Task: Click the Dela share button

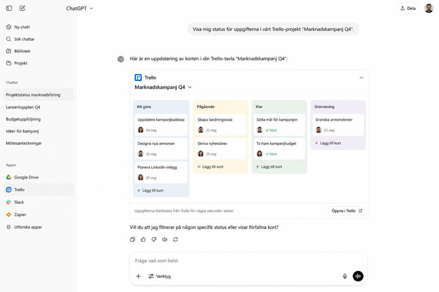Action: [408, 8]
